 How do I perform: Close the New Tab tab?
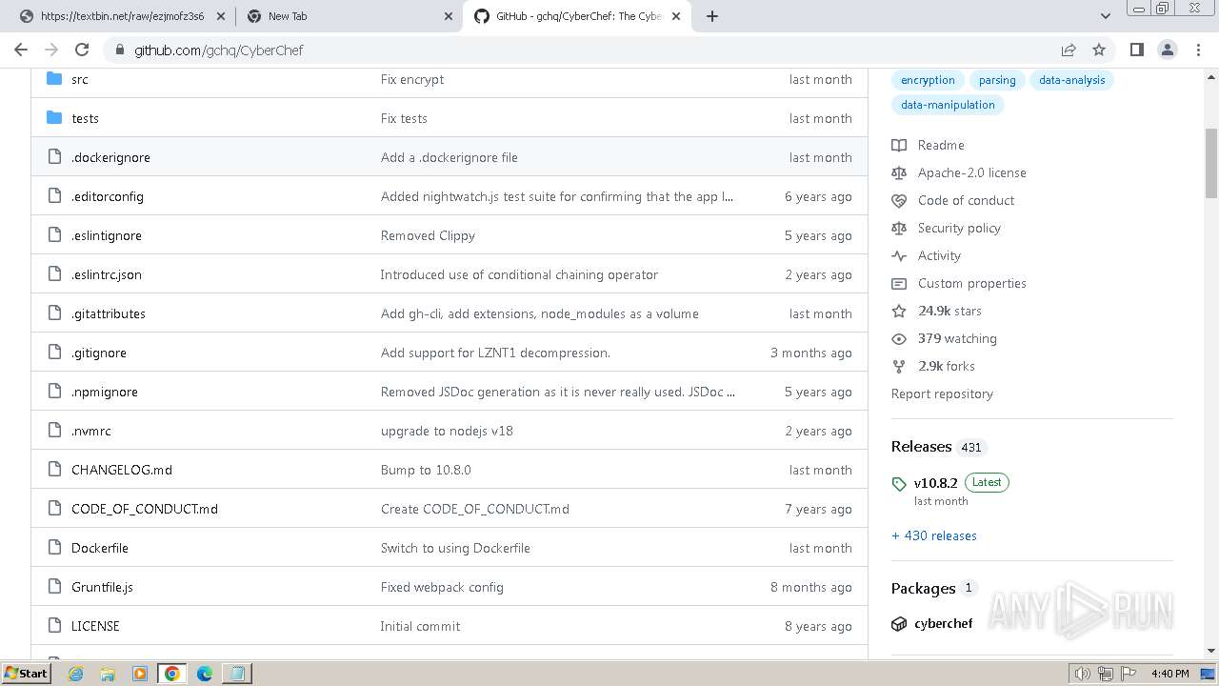(449, 16)
